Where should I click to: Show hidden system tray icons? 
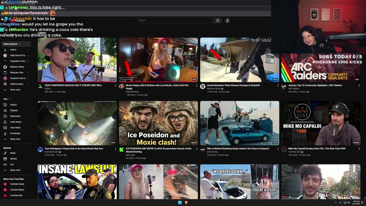coord(336,203)
